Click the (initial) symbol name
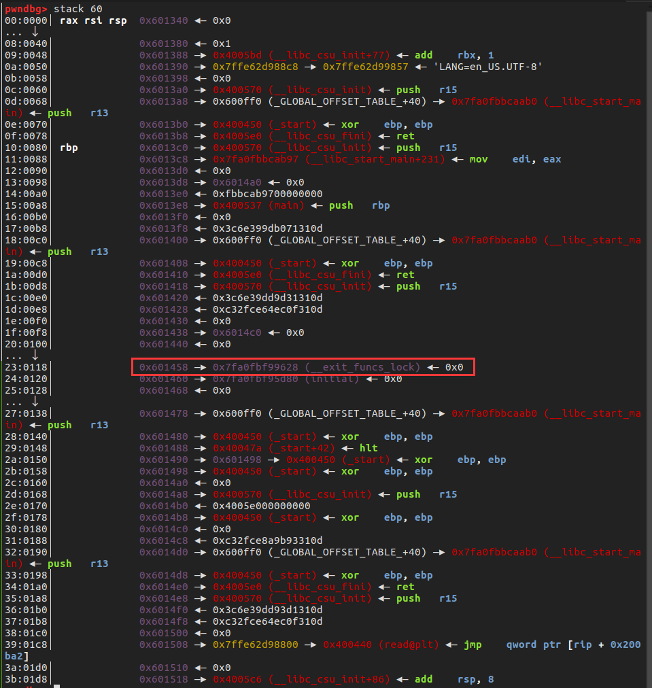The width and height of the screenshot is (652, 688). (x=331, y=379)
